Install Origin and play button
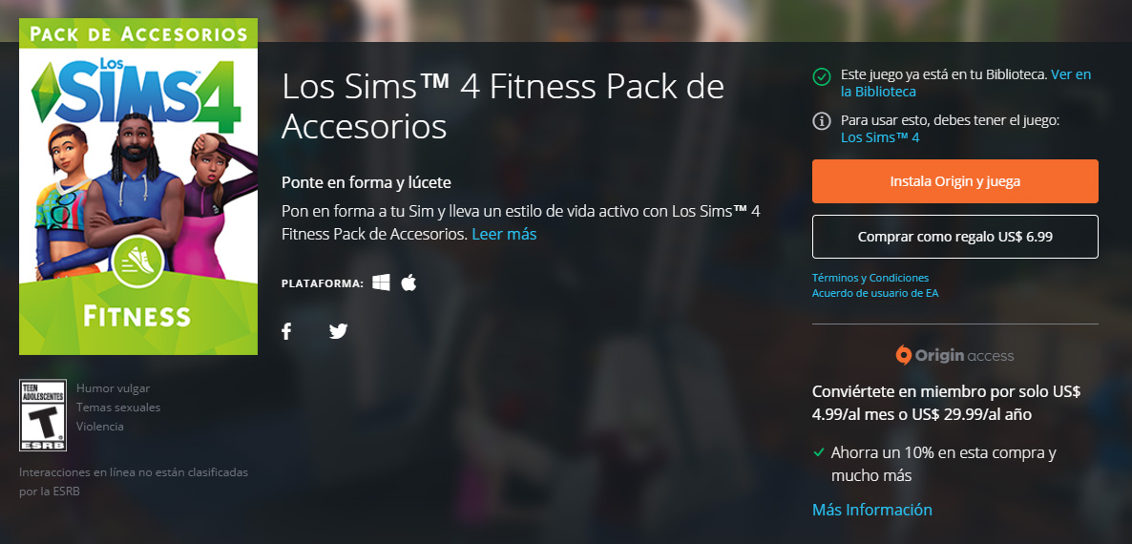 955,181
